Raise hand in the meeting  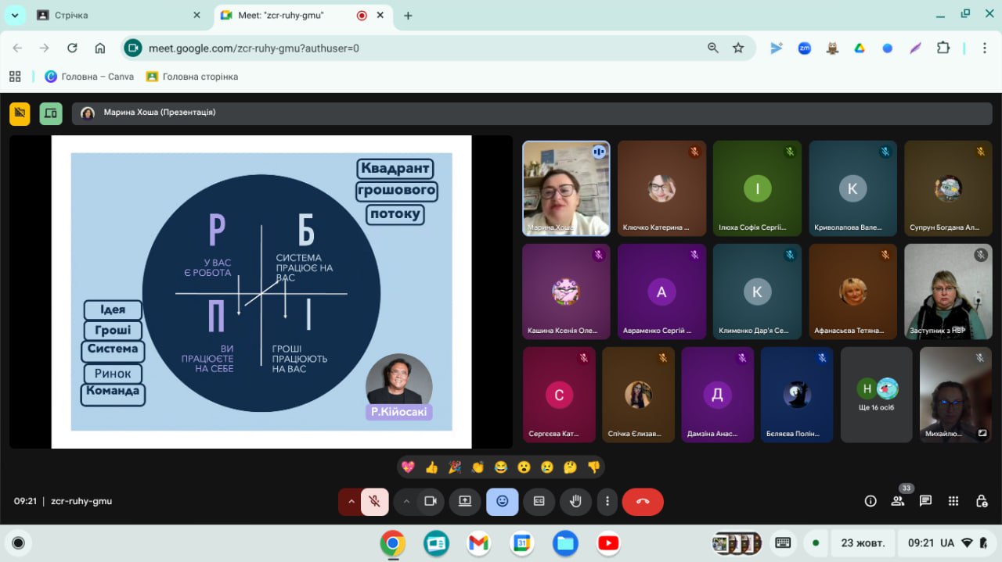(575, 502)
